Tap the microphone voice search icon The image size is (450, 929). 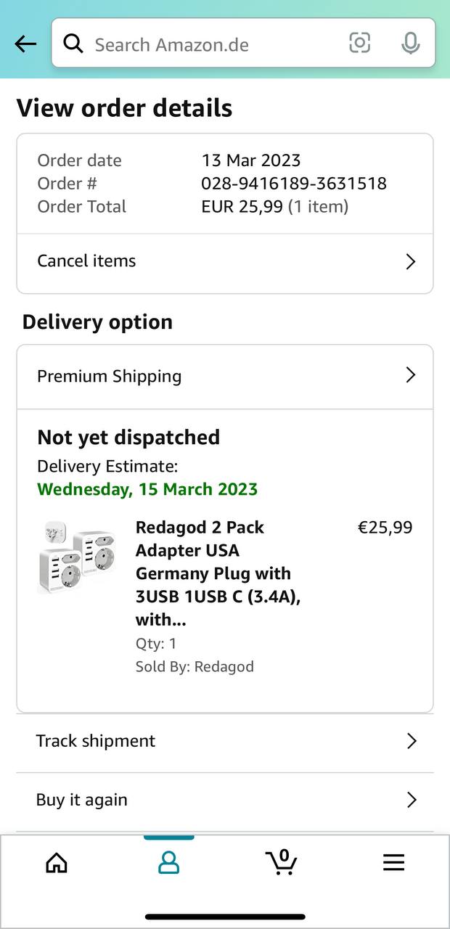(410, 44)
